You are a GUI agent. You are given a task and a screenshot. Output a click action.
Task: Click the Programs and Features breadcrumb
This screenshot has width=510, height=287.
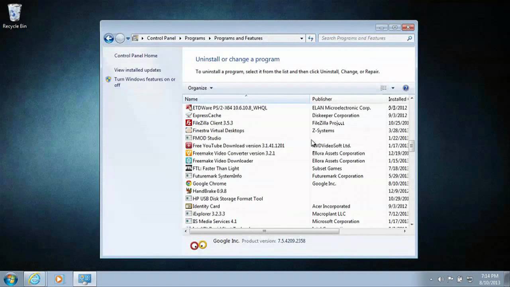click(x=238, y=38)
